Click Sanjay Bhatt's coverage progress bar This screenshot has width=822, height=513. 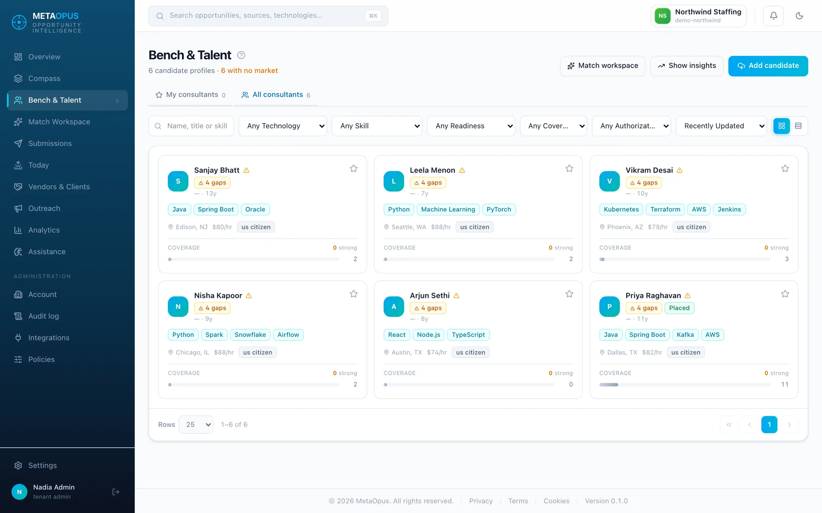253,260
